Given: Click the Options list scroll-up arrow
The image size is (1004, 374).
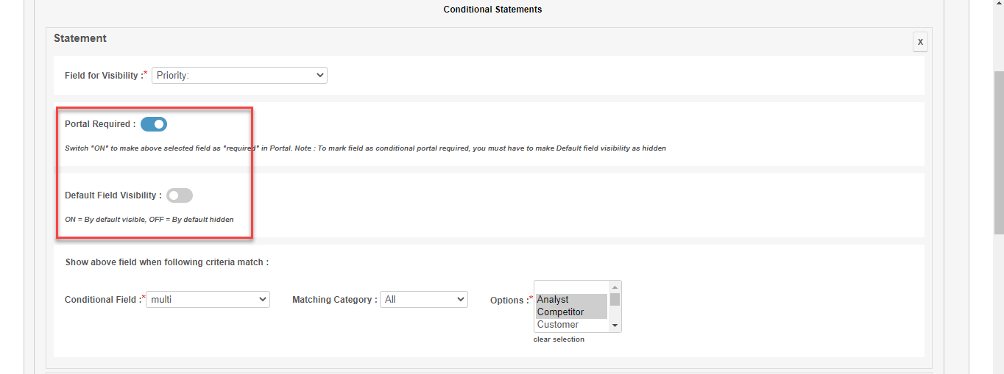Looking at the screenshot, I should click(x=615, y=287).
